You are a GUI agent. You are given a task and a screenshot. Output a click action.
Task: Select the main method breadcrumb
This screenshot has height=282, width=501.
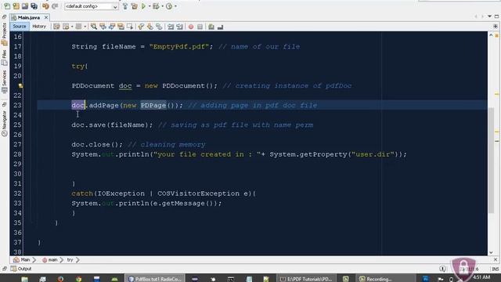(x=50, y=260)
